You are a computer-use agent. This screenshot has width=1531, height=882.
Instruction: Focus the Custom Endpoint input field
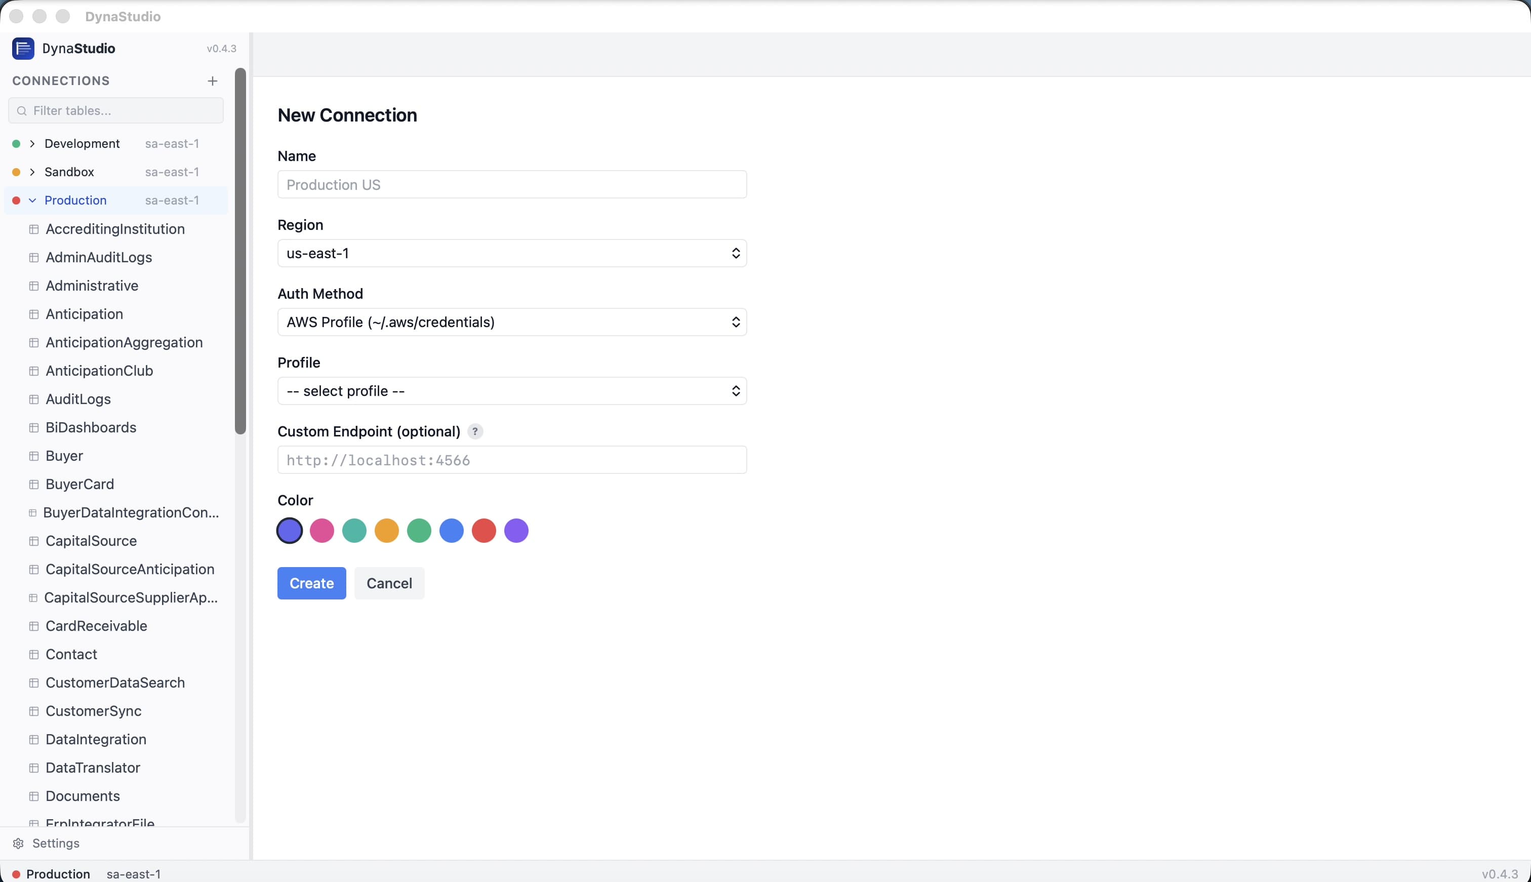click(x=512, y=460)
